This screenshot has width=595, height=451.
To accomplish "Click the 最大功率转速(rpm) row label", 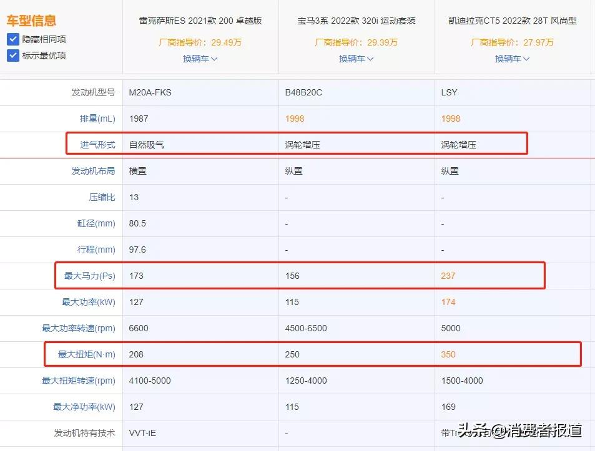I will coord(78,328).
